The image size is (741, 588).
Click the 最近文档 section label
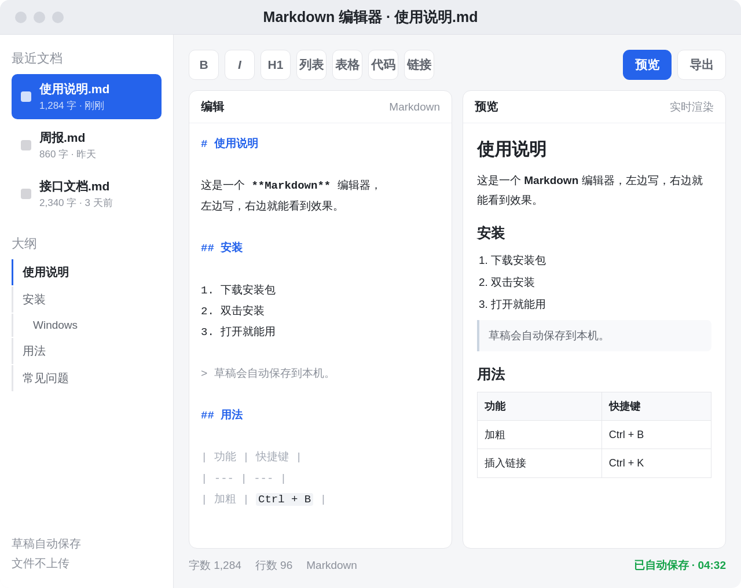tap(37, 58)
